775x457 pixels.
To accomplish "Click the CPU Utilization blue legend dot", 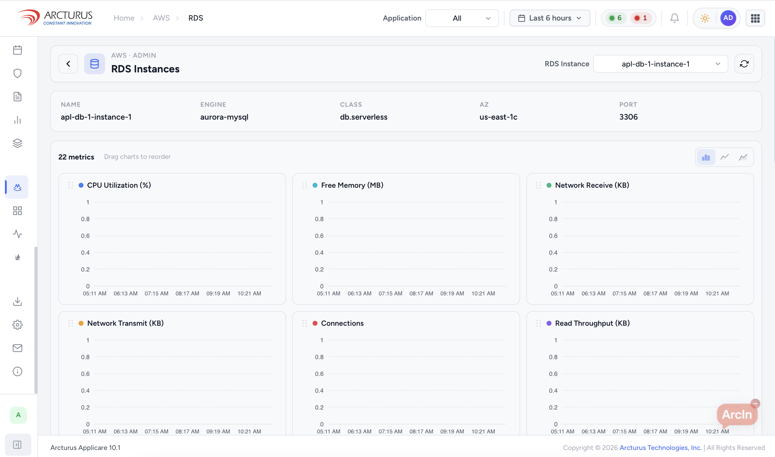I will 81,185.
